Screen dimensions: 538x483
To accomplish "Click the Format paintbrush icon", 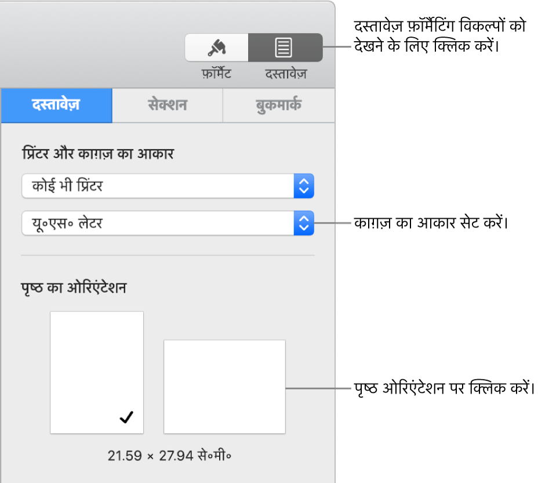I will click(216, 48).
